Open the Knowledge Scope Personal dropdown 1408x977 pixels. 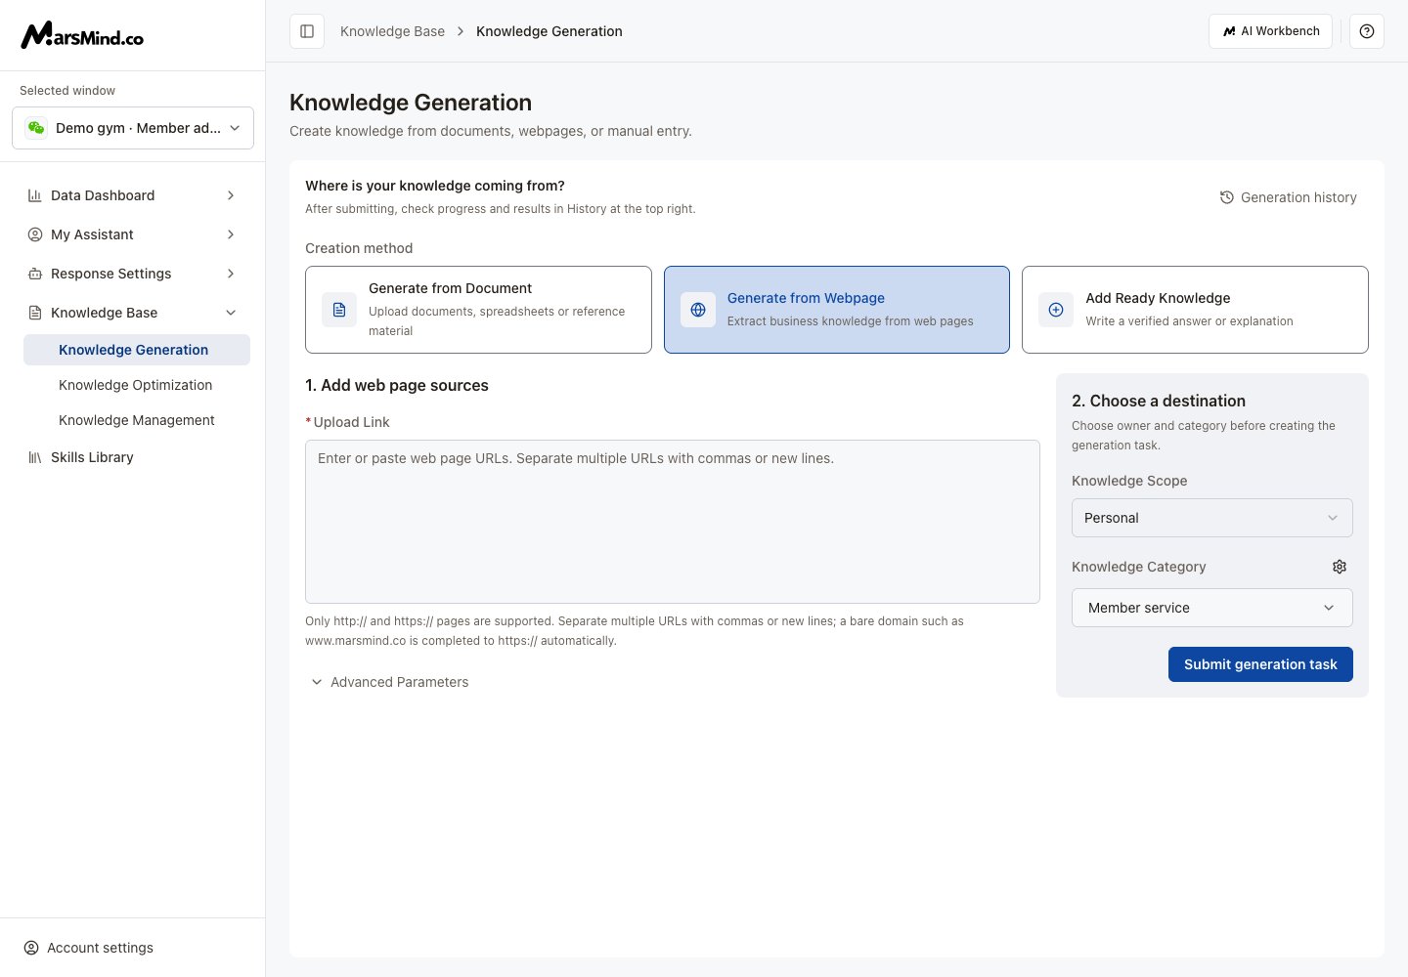pyautogui.click(x=1212, y=518)
